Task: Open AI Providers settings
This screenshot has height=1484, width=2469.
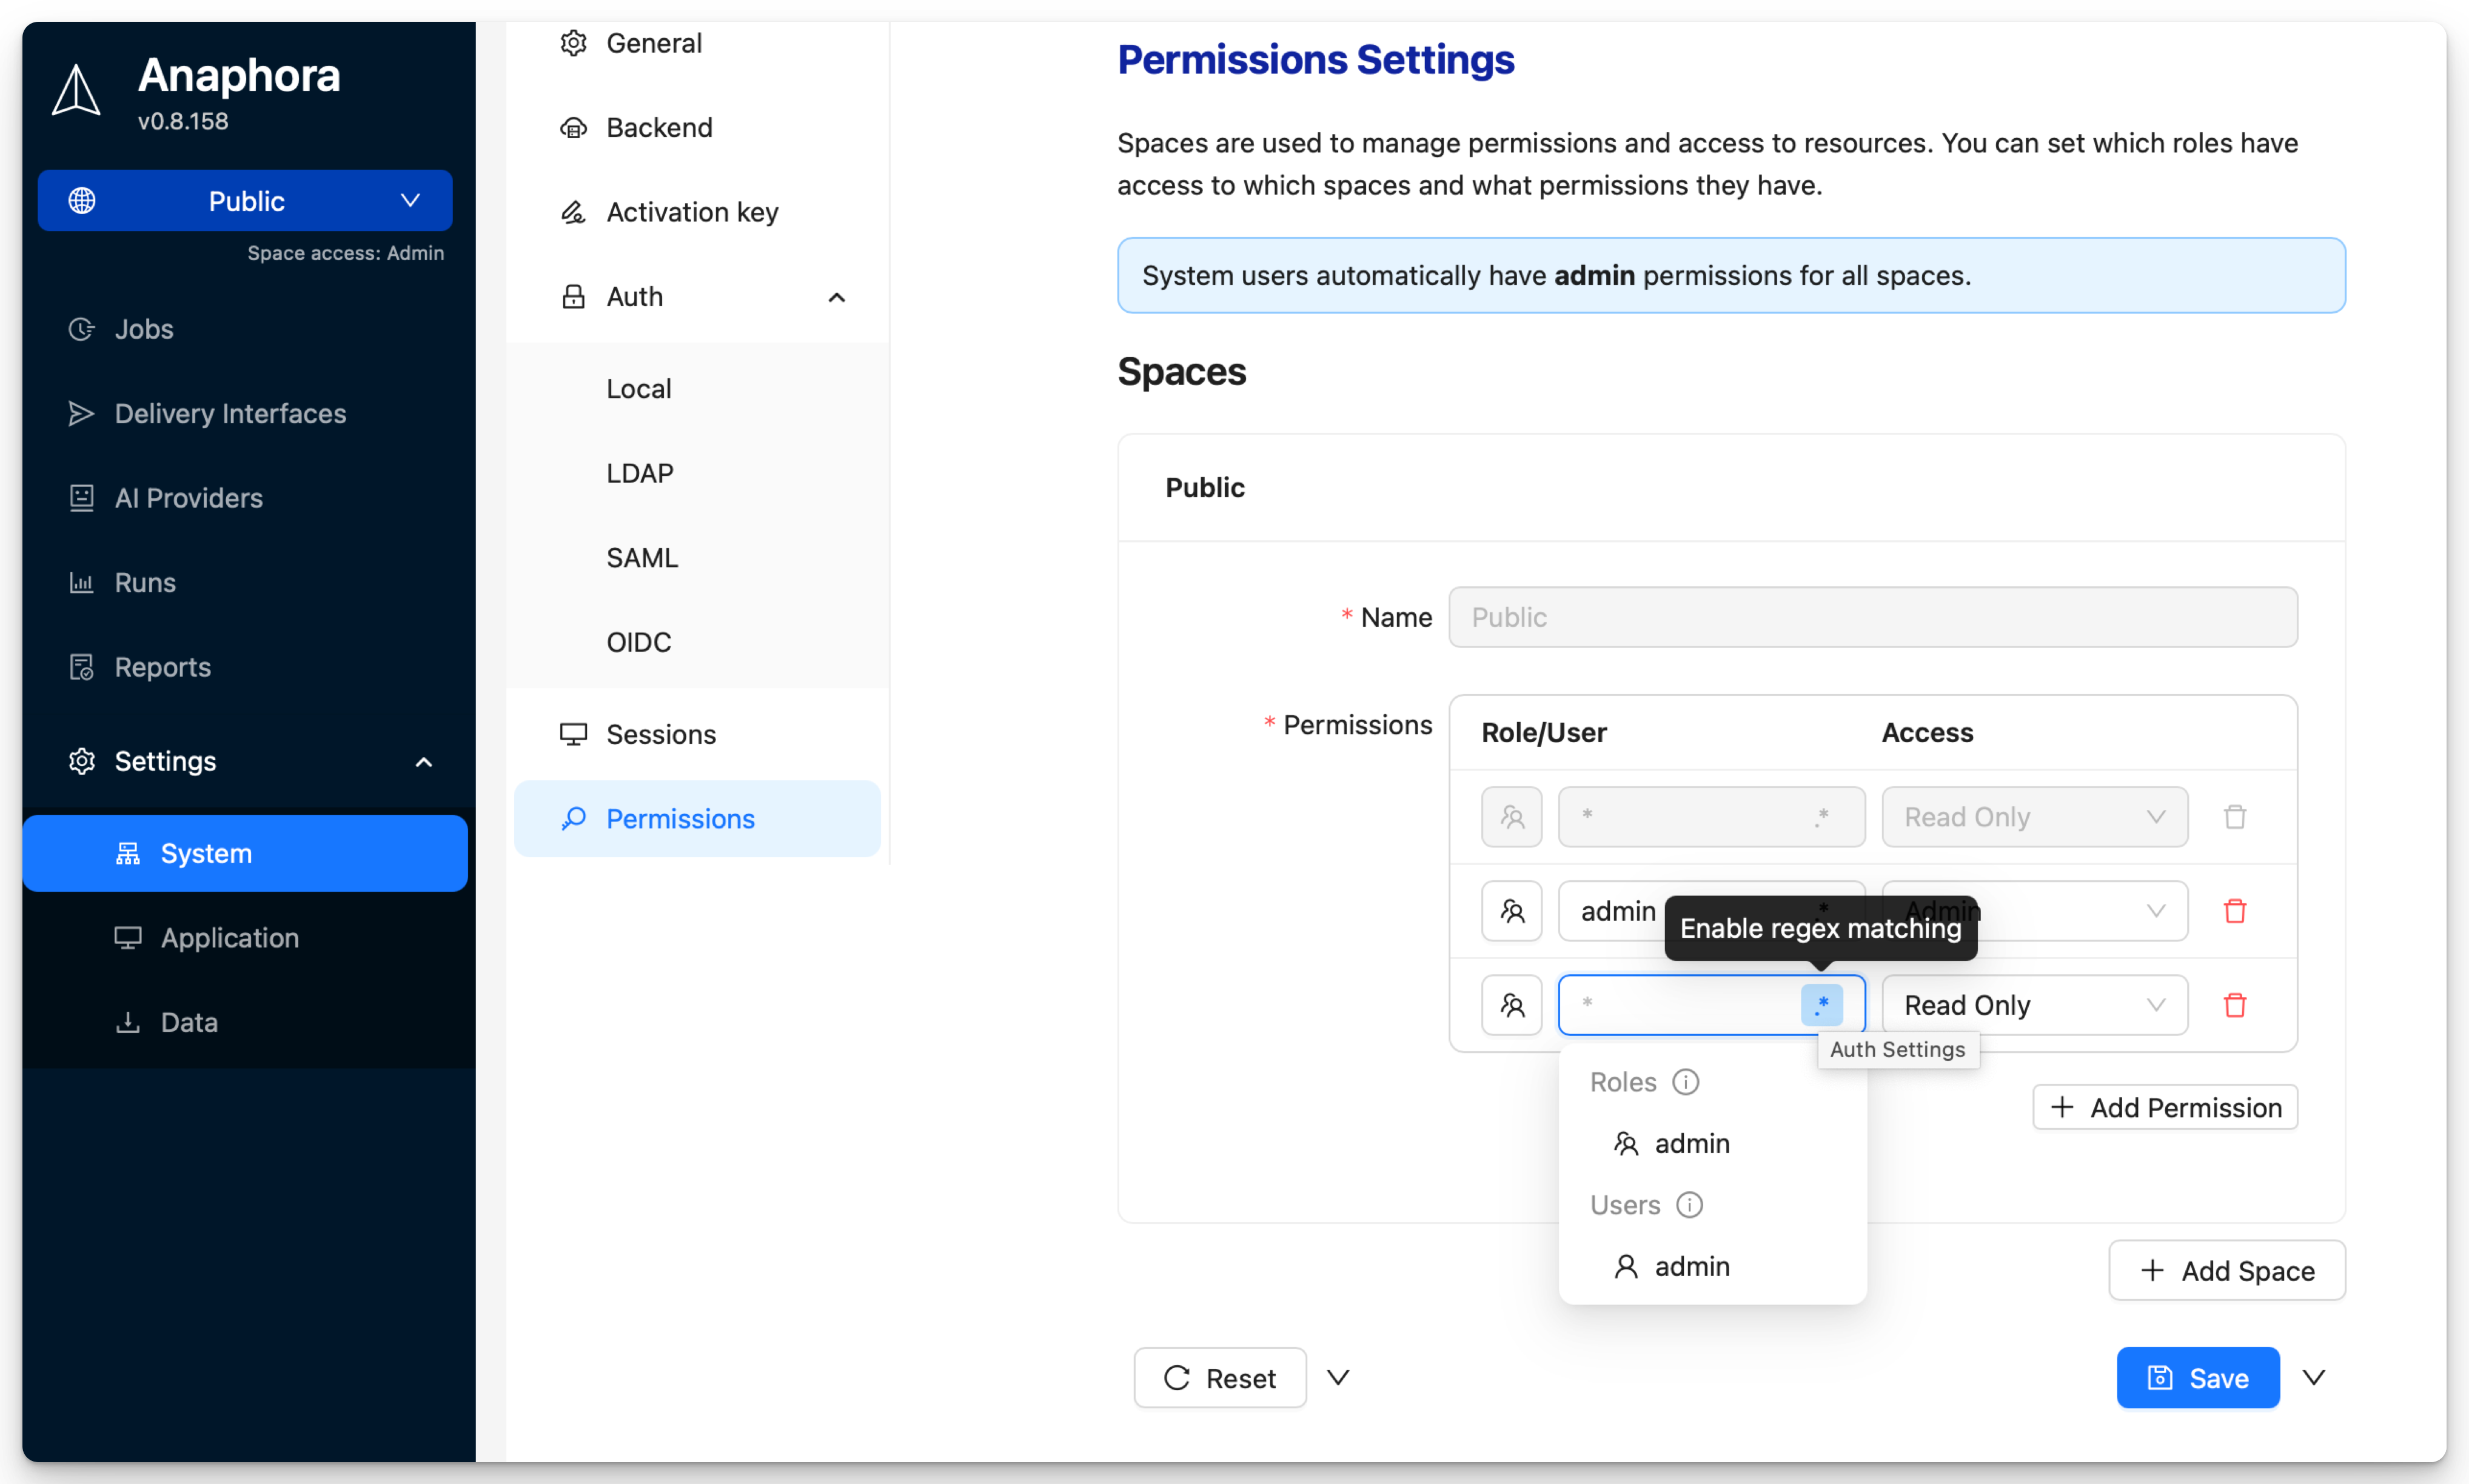Action: tap(188, 498)
